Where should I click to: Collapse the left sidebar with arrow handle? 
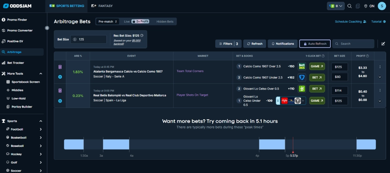coord(47,28)
